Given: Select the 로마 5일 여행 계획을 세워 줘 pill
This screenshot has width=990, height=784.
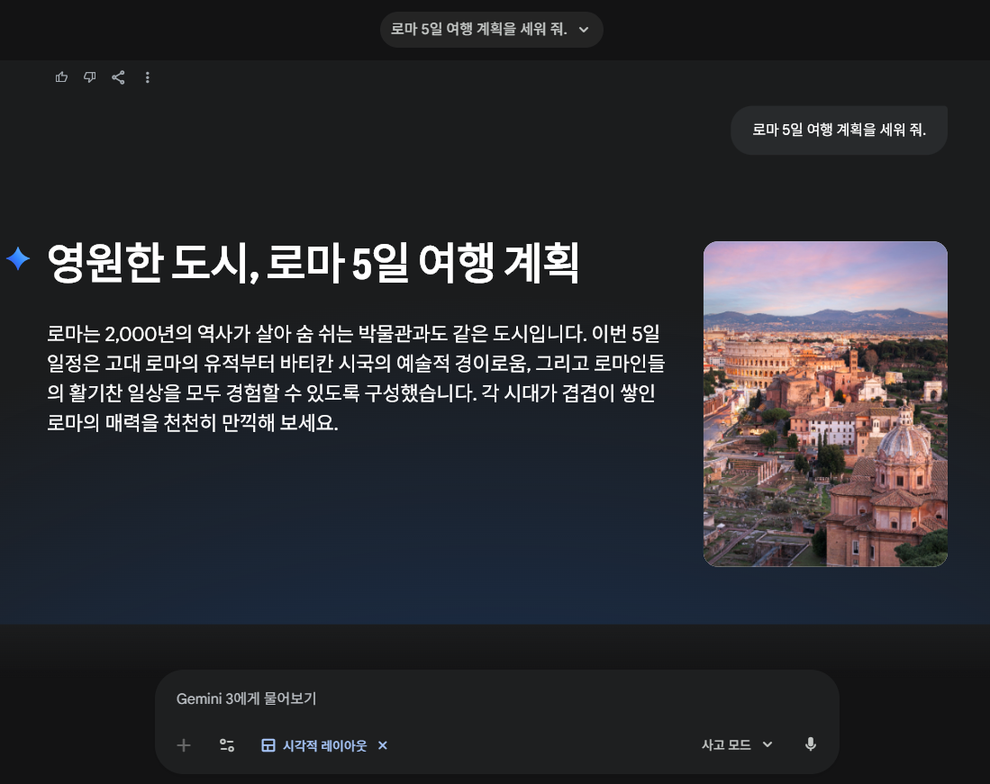Looking at the screenshot, I should coord(479,29).
